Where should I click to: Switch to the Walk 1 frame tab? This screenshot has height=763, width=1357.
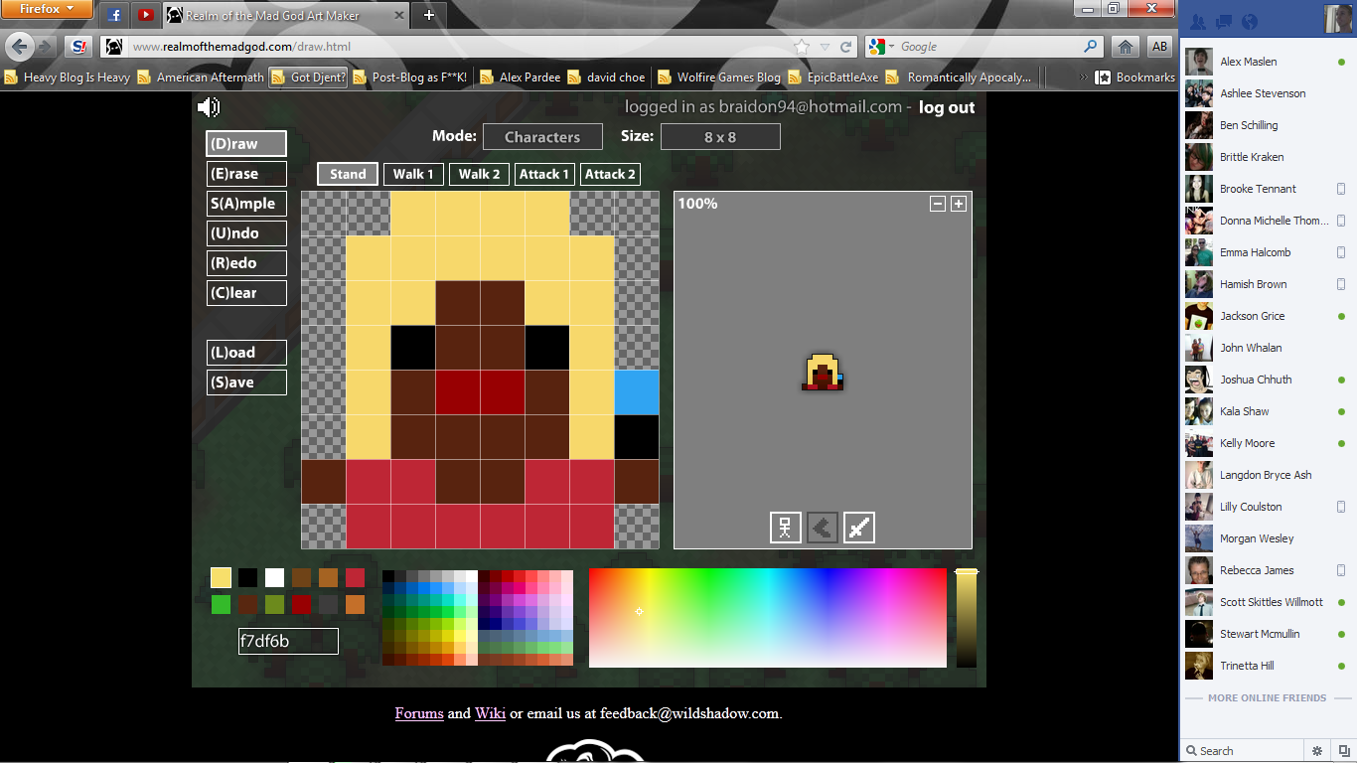pyautogui.click(x=413, y=174)
